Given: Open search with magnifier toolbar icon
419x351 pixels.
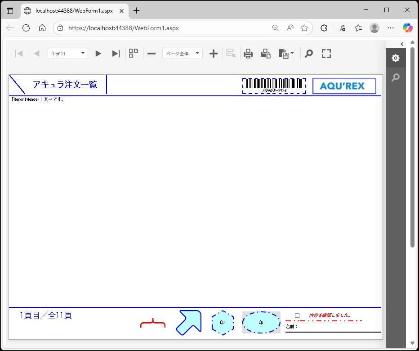Looking at the screenshot, I should (309, 54).
